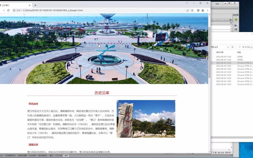This screenshot has height=158, width=253.
Task: Click scroll-up arrow of the page scrollbar
Action: (x=209, y=15)
